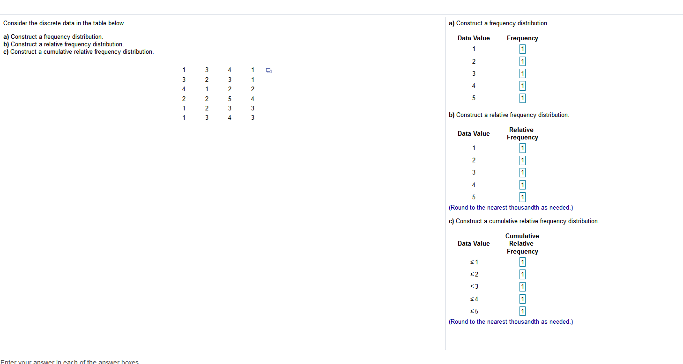Click the frequency answer box for data value 3
Viewport: 683px width, 364px height.
click(x=522, y=73)
